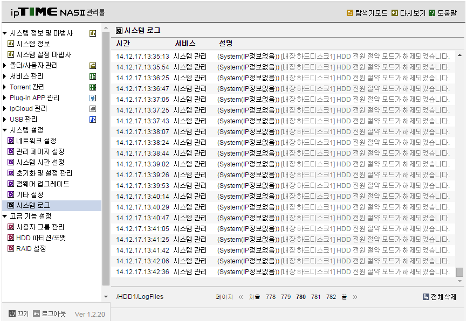This screenshot has width=467, height=321.
Task: Expand the Torrent 관리 section
Action: pyautogui.click(x=4, y=87)
